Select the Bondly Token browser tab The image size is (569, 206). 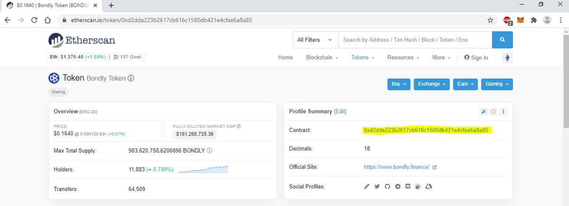[52, 6]
